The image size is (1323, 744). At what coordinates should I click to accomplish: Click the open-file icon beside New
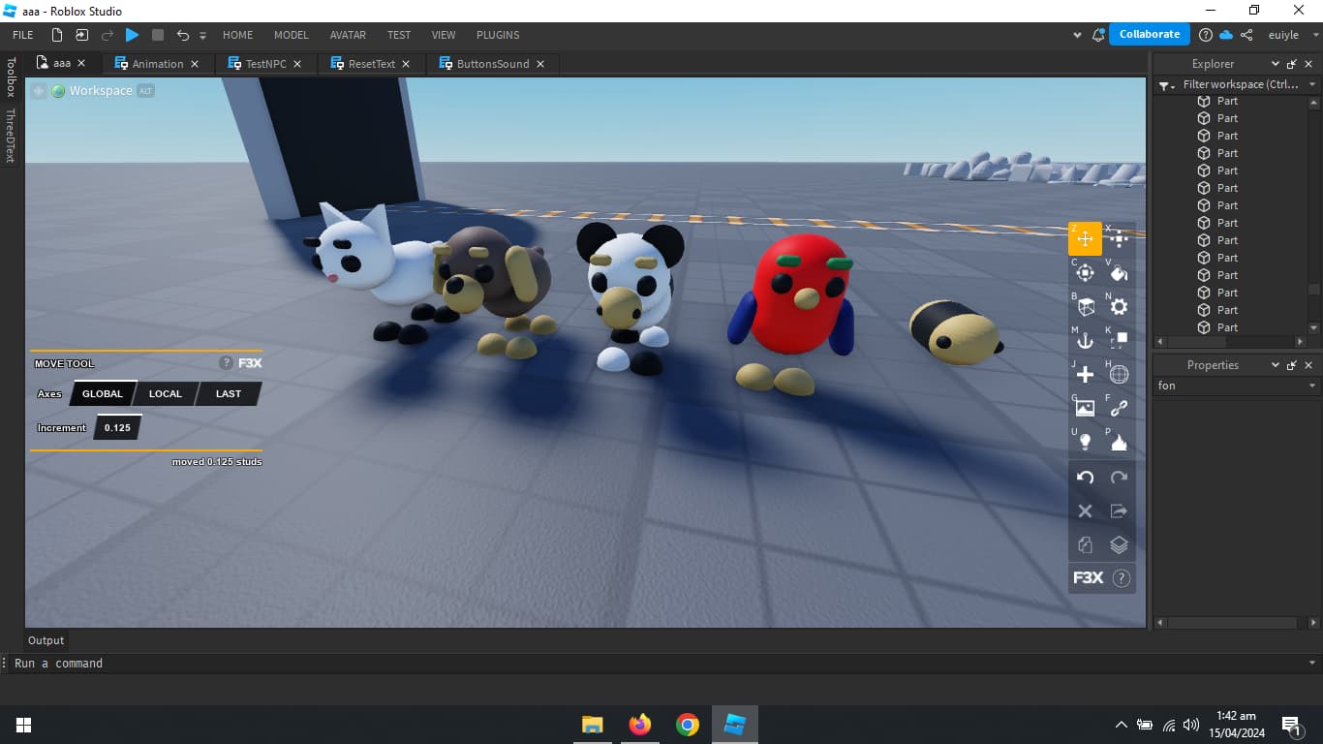(81, 35)
